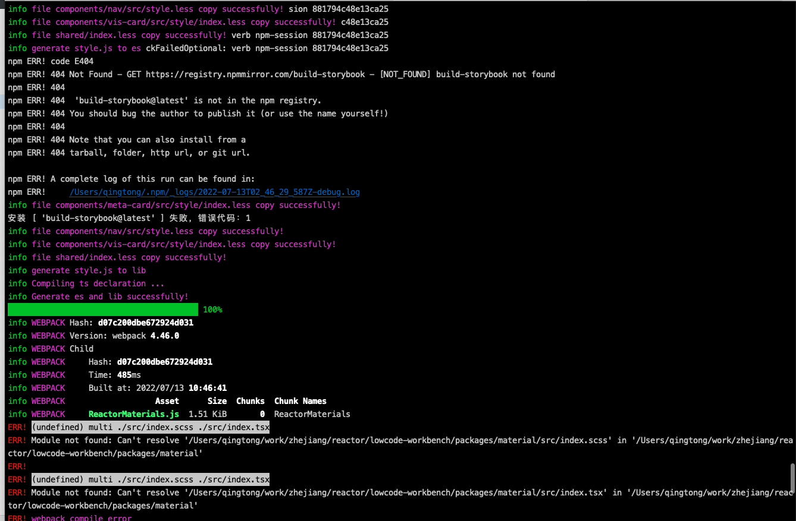This screenshot has height=521, width=796.
Task: Click the green build progress bar
Action: click(x=103, y=310)
